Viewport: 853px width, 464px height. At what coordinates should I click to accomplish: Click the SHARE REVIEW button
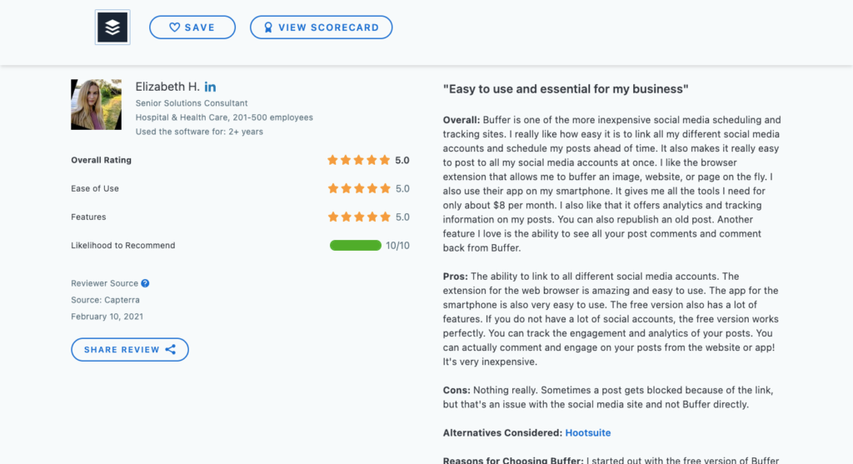tap(130, 349)
